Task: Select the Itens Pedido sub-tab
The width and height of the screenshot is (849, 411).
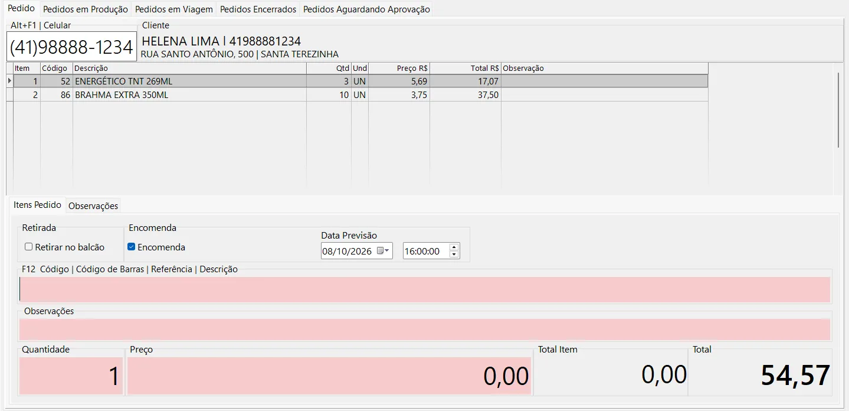Action: tap(37, 205)
